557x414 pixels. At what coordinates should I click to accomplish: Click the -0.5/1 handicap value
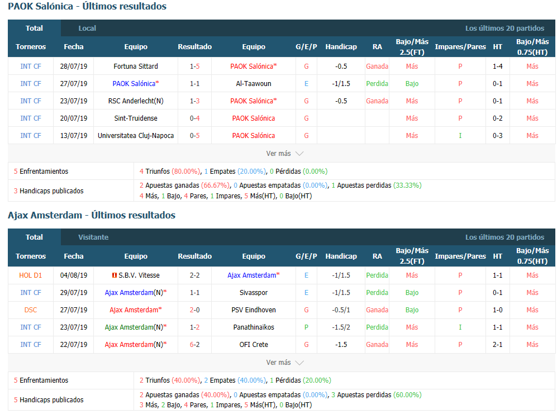pos(341,310)
